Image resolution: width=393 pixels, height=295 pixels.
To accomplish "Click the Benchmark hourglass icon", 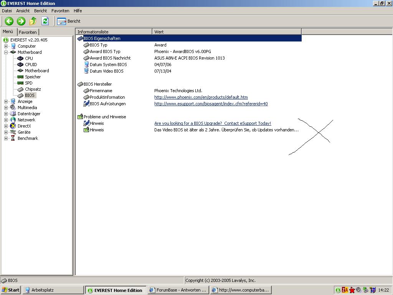I will point(13,138).
